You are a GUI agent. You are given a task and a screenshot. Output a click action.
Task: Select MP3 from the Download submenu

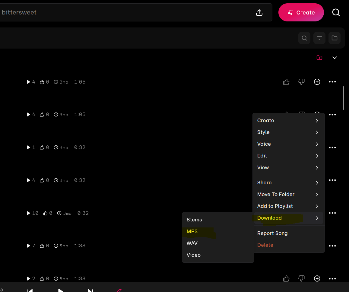[x=192, y=231]
